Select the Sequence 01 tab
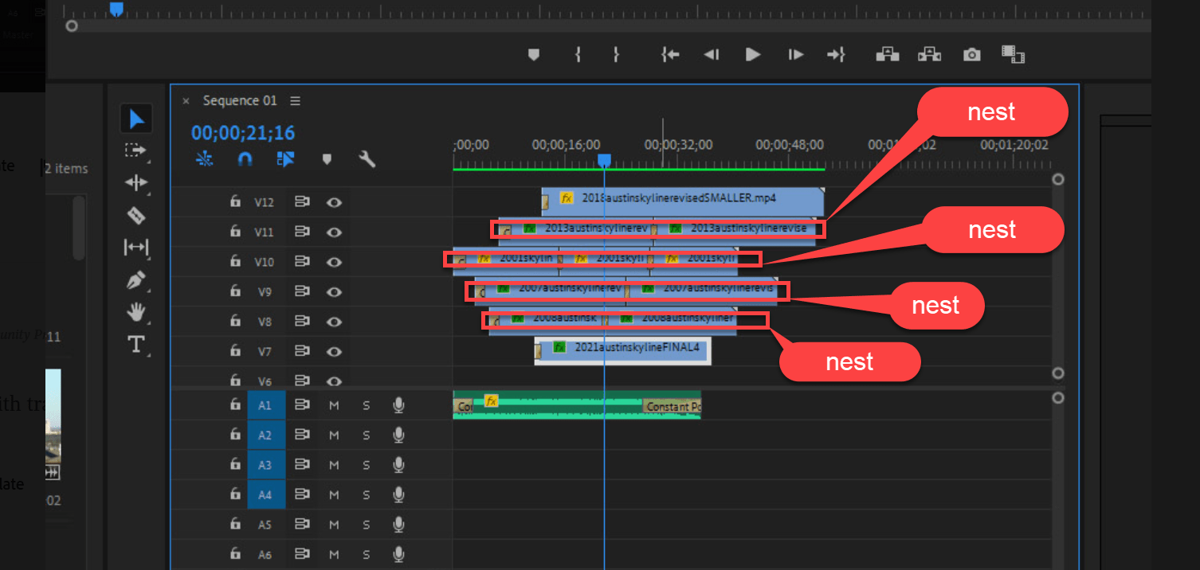 click(x=239, y=100)
